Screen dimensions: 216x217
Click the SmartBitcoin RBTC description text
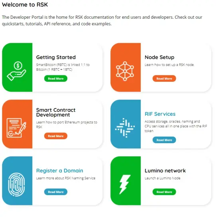coord(63,67)
